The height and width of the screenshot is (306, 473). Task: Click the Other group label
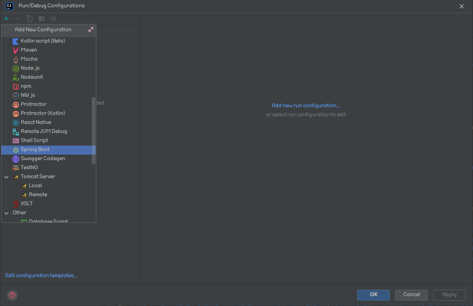tap(19, 213)
